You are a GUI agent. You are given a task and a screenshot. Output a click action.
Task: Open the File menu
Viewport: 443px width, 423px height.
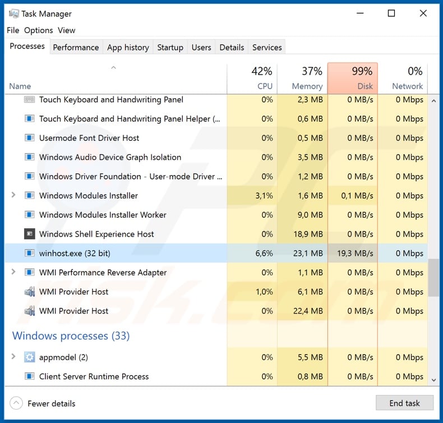[x=13, y=30]
